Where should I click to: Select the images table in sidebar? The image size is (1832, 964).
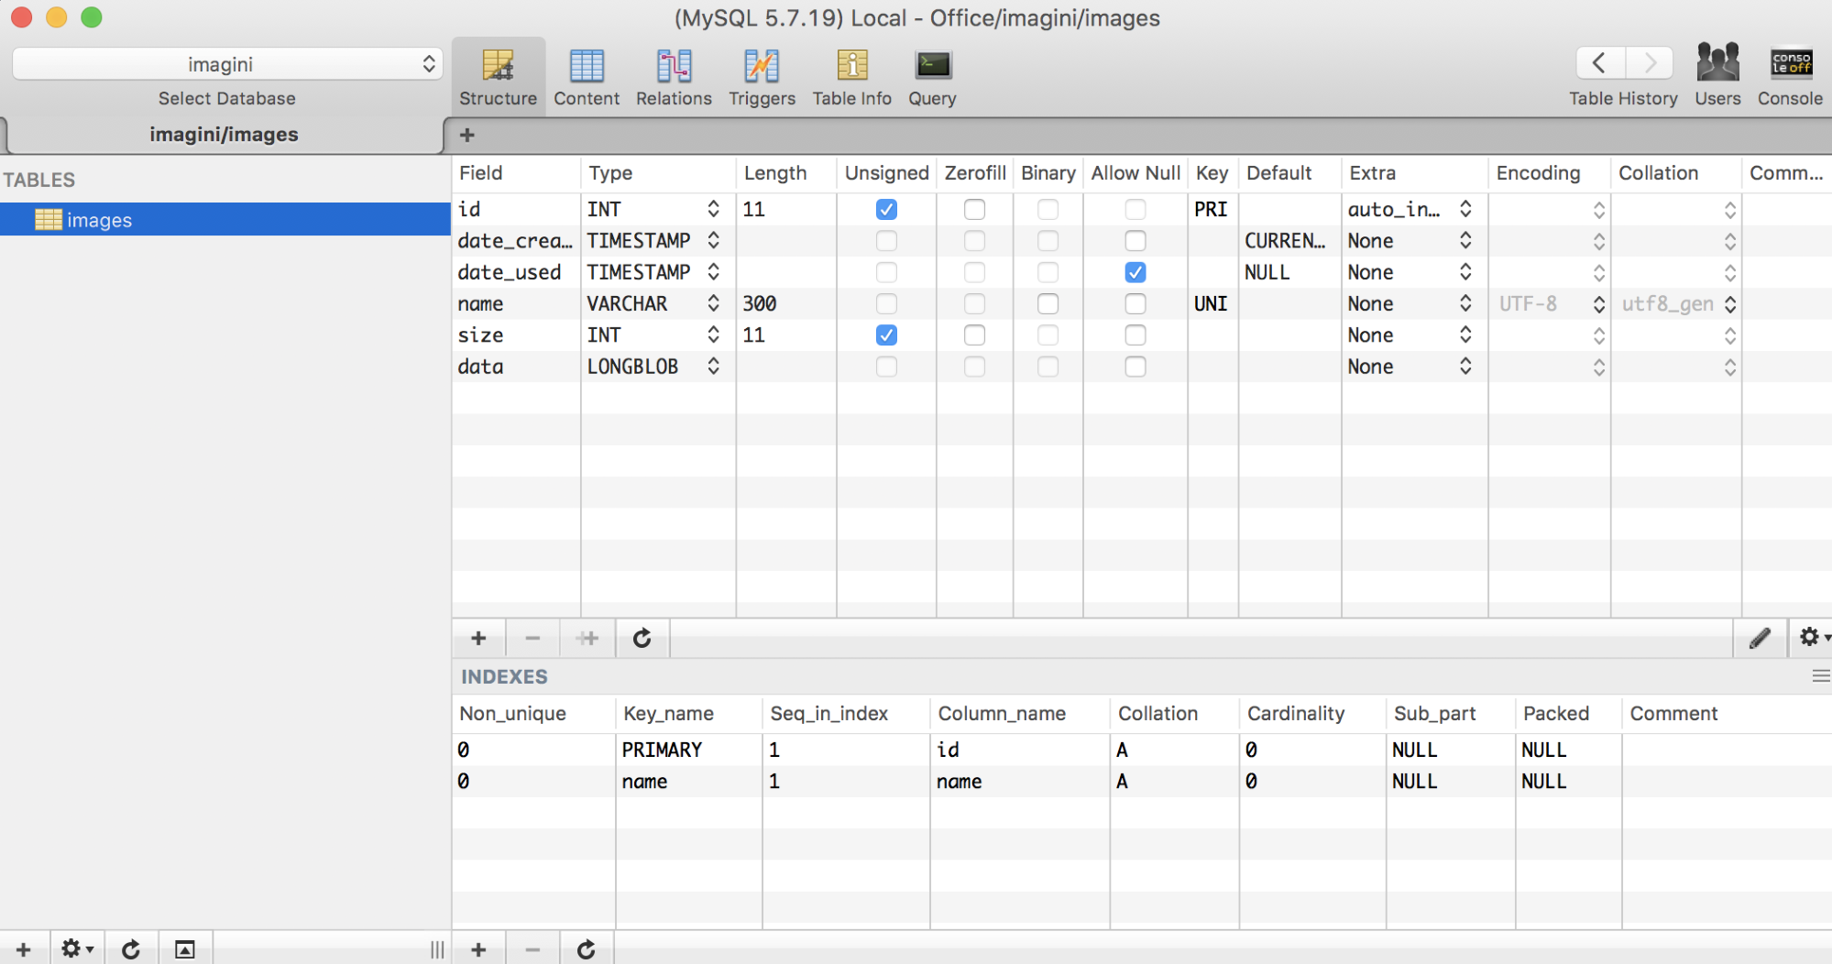(99, 220)
